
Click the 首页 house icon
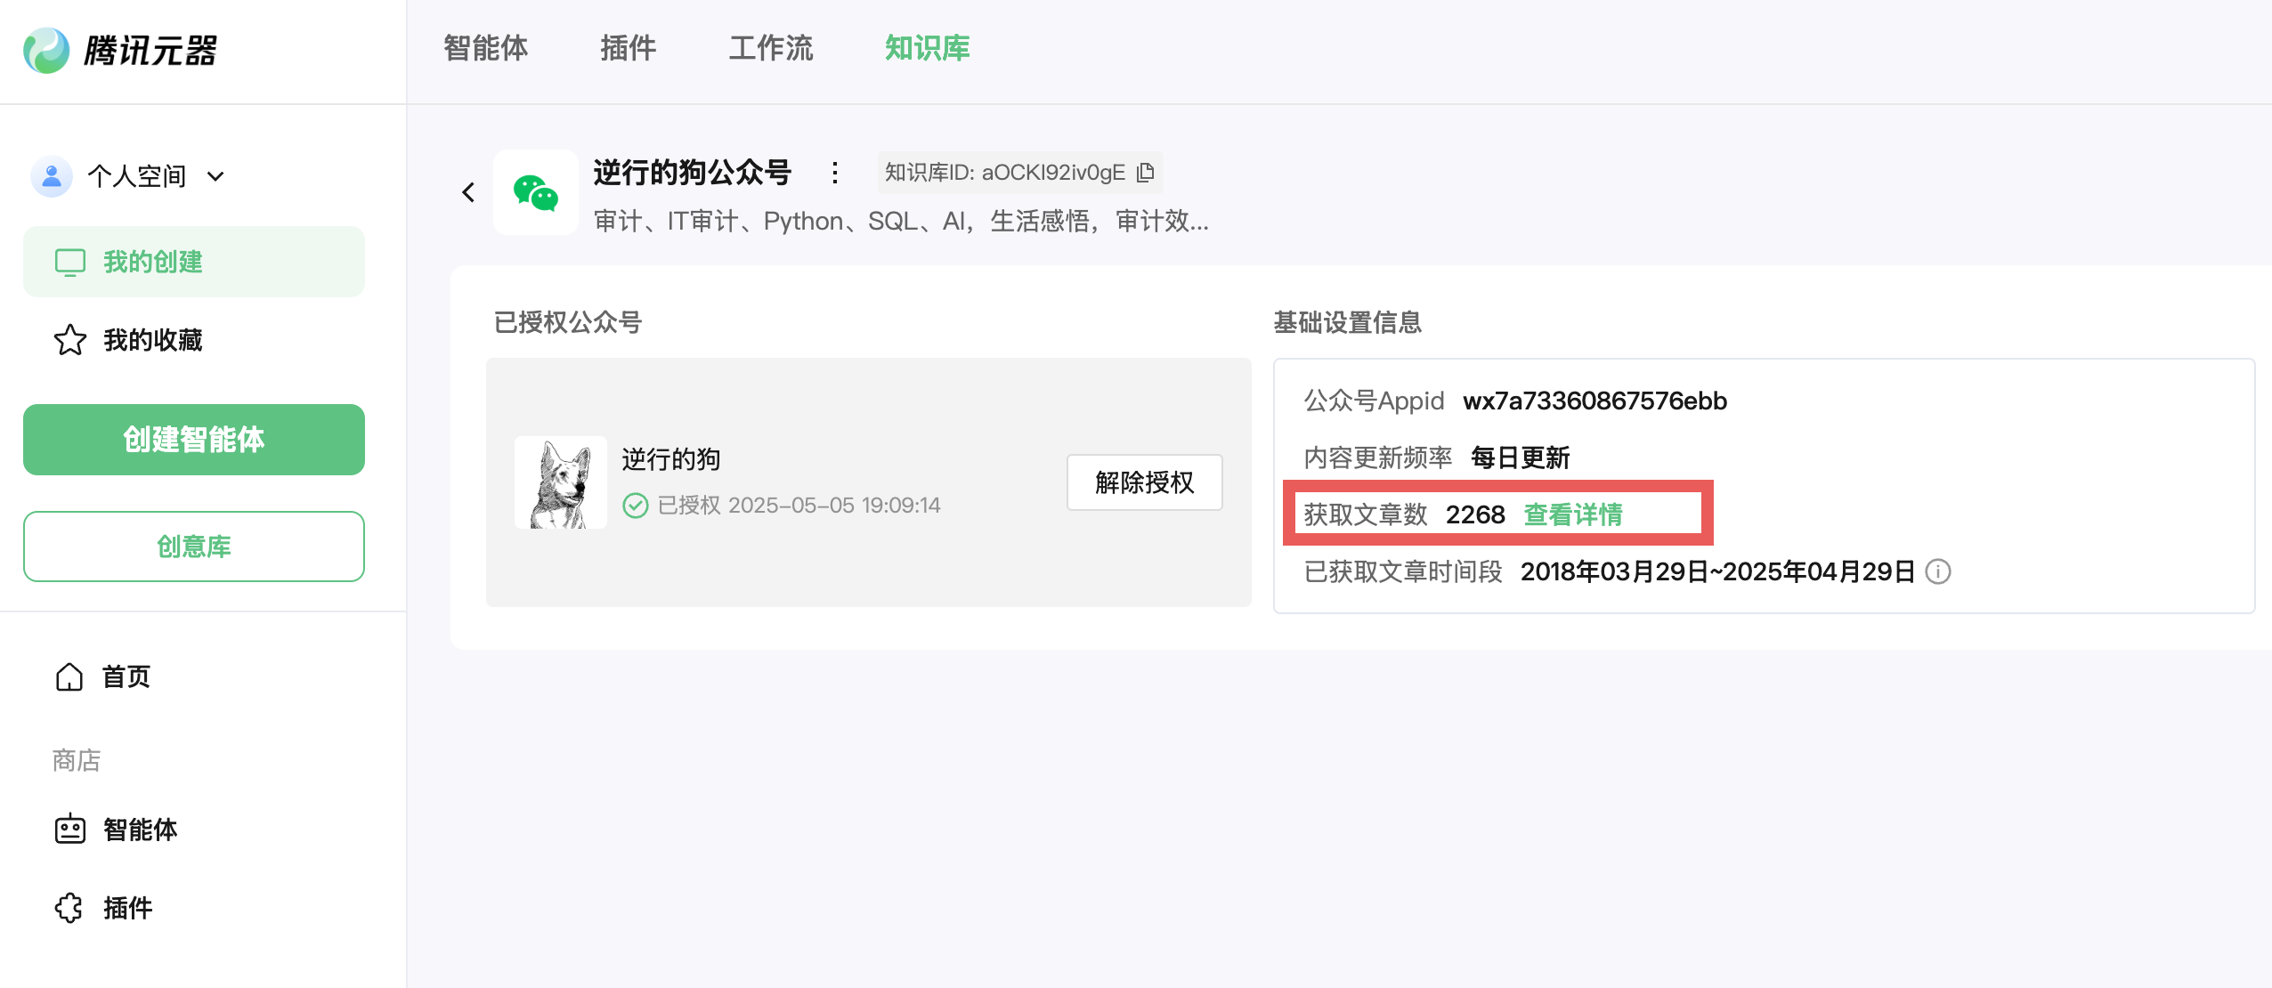tap(69, 677)
